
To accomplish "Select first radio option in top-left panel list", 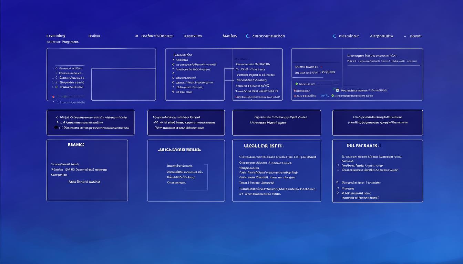I will tap(56, 68).
